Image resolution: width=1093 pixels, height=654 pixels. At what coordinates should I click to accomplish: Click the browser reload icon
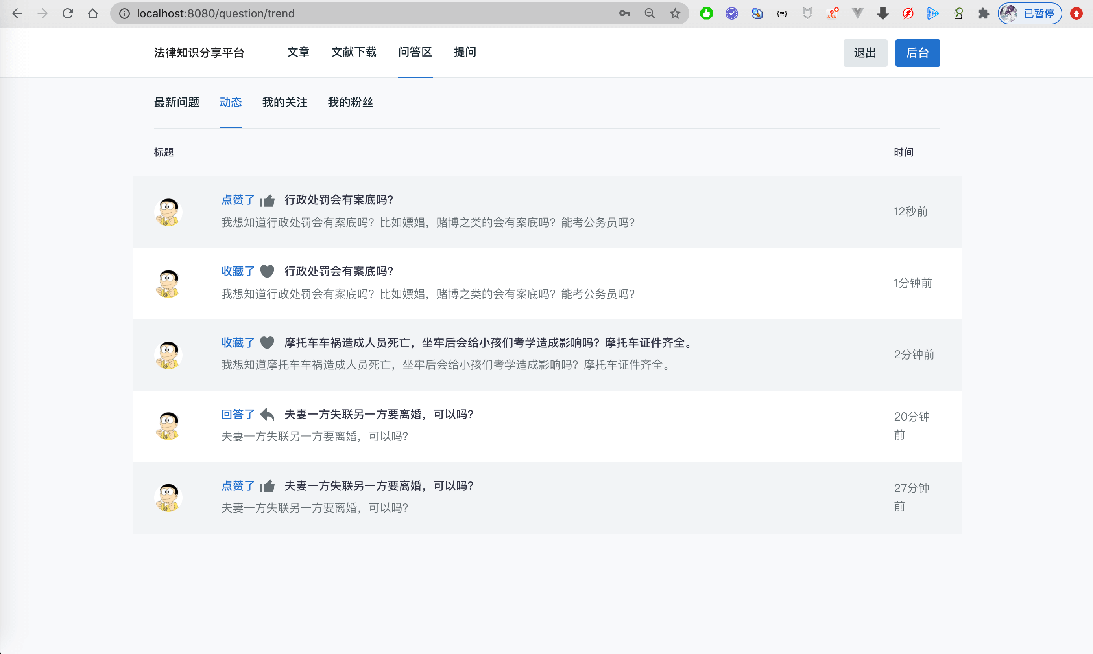pos(68,13)
